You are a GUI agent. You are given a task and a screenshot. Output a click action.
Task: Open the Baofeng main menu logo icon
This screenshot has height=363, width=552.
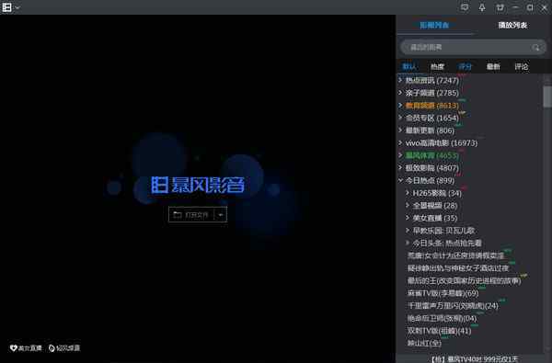pos(7,7)
